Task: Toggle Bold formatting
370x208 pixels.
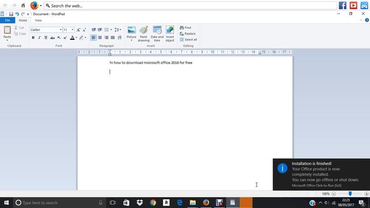Action: (33, 38)
